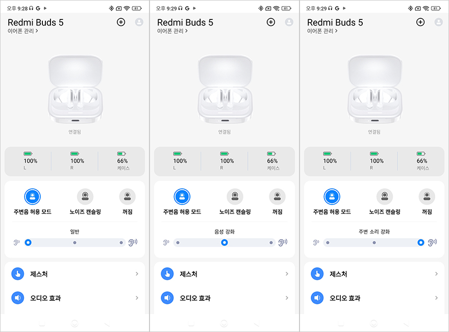Tap the loud ear icon right of 일반 slider
This screenshot has width=449, height=332.
tap(133, 243)
